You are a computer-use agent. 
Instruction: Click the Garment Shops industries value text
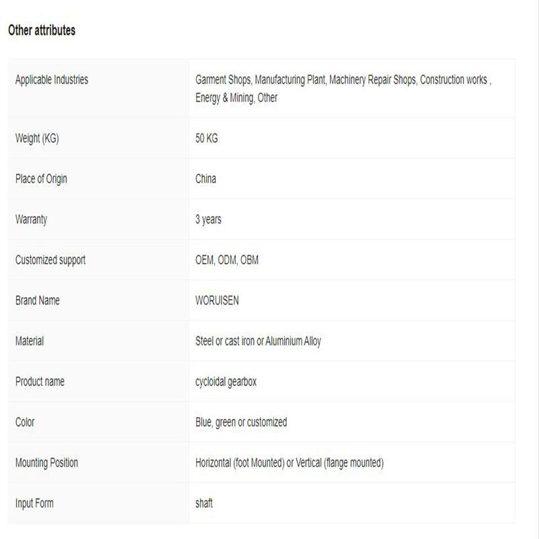[343, 89]
